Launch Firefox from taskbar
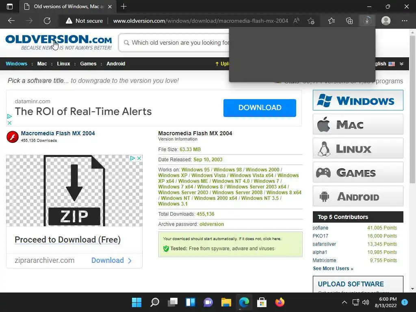This screenshot has height=312, width=416. 279,302
